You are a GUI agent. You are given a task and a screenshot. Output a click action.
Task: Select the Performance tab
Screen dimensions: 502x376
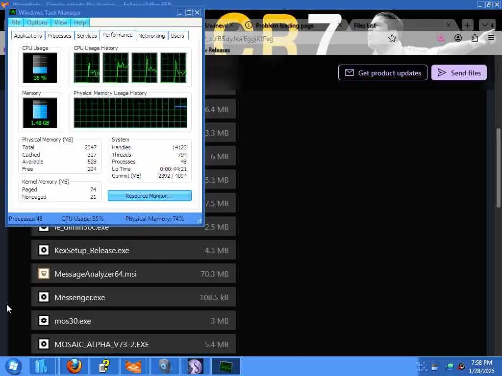[x=118, y=35]
